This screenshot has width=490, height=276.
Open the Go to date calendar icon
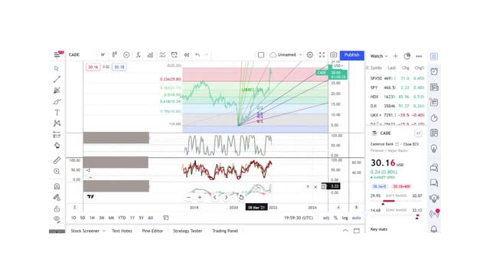(x=165, y=218)
